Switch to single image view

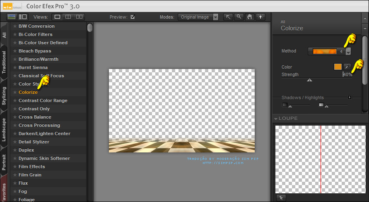coord(57,17)
